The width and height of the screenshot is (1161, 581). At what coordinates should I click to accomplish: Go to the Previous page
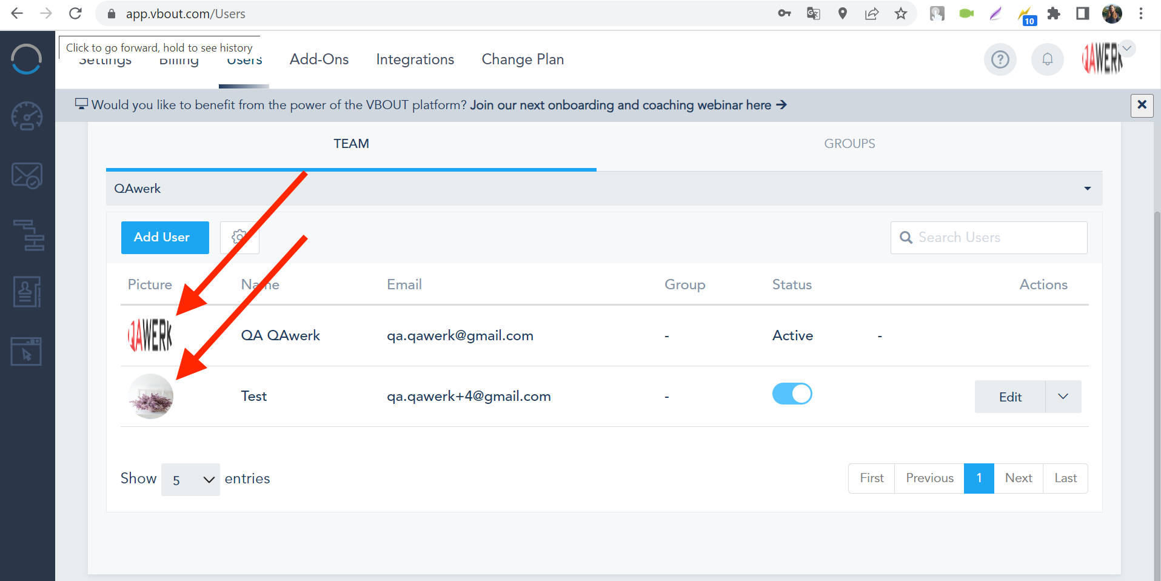(929, 479)
